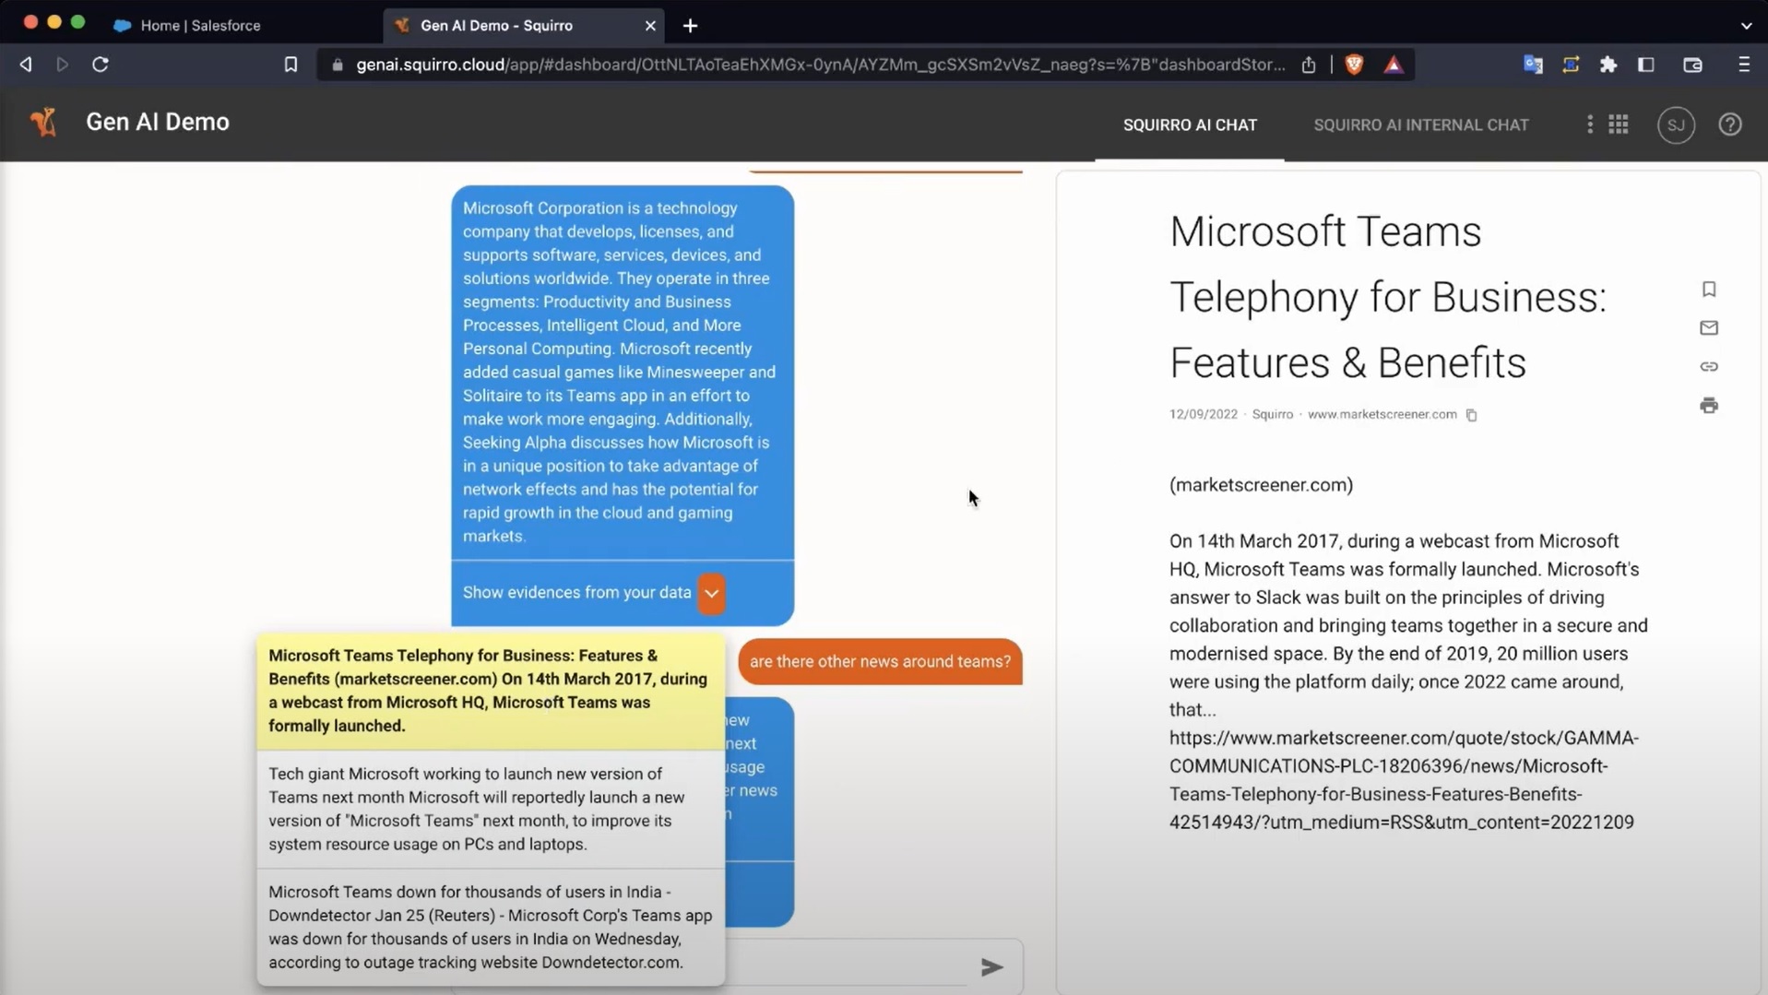Go back with browser back arrow
Image resolution: width=1768 pixels, height=995 pixels.
click(x=26, y=65)
